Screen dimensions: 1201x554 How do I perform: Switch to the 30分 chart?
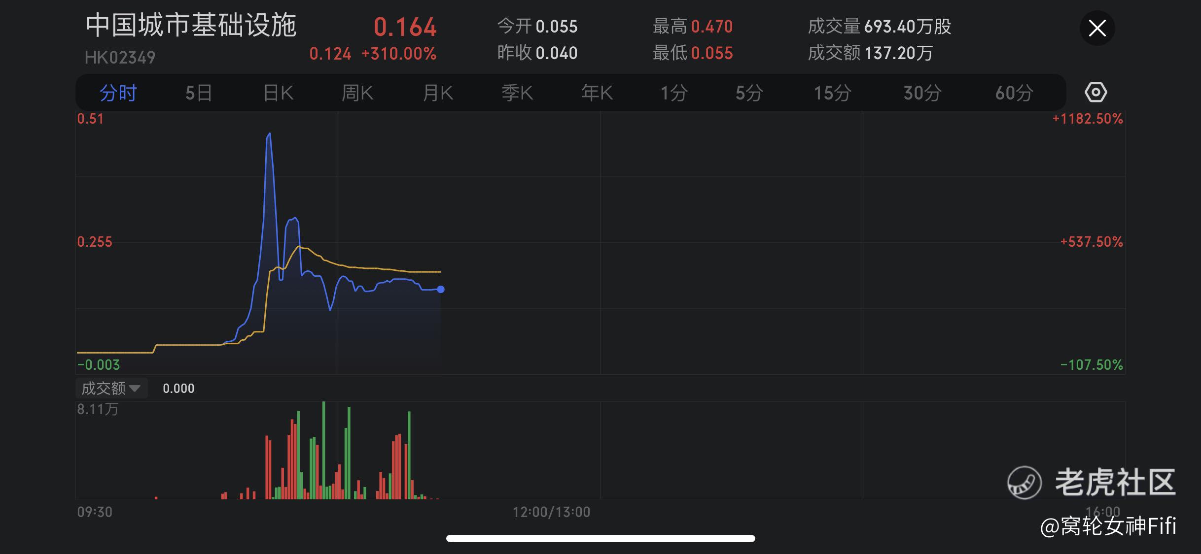pyautogui.click(x=922, y=93)
